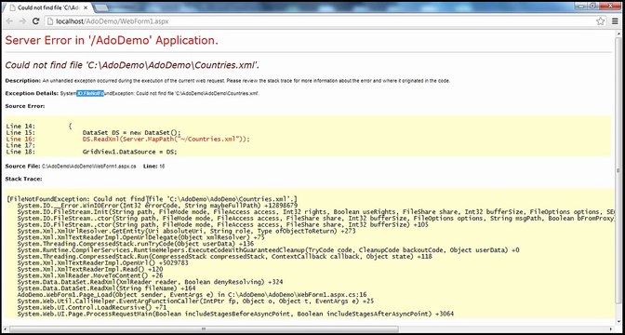Click the highlighted 'IO.FileNotFo' selected text
This screenshot has height=335, width=625.
pos(90,93)
